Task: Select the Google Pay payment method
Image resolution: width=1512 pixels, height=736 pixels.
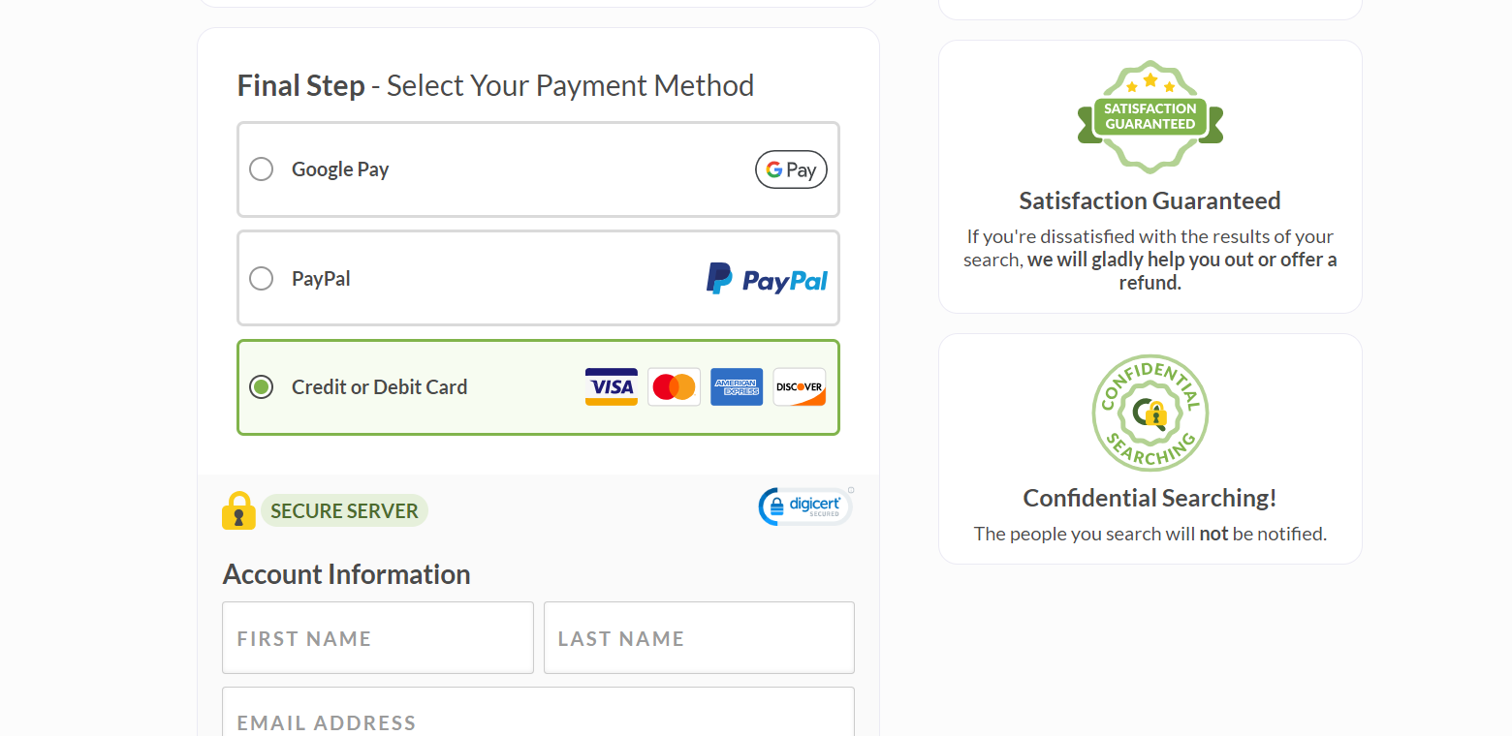Action: [261, 169]
